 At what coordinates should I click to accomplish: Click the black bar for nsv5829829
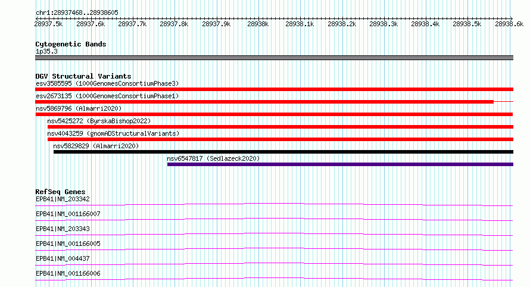(x=283, y=152)
